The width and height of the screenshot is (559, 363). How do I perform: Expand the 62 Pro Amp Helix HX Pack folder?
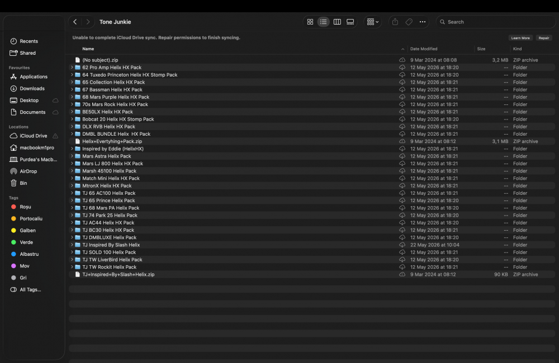click(72, 68)
